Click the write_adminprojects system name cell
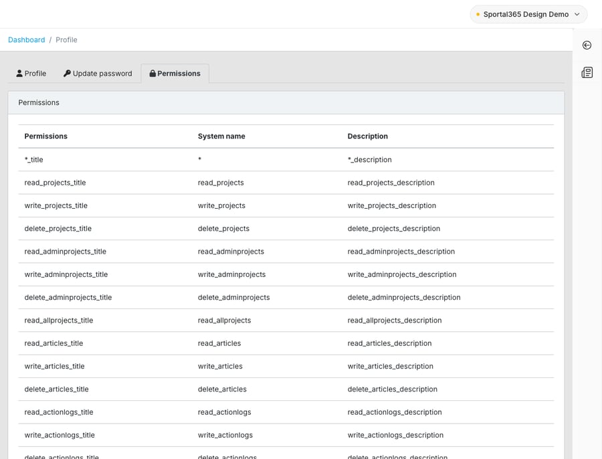 [x=266, y=274]
